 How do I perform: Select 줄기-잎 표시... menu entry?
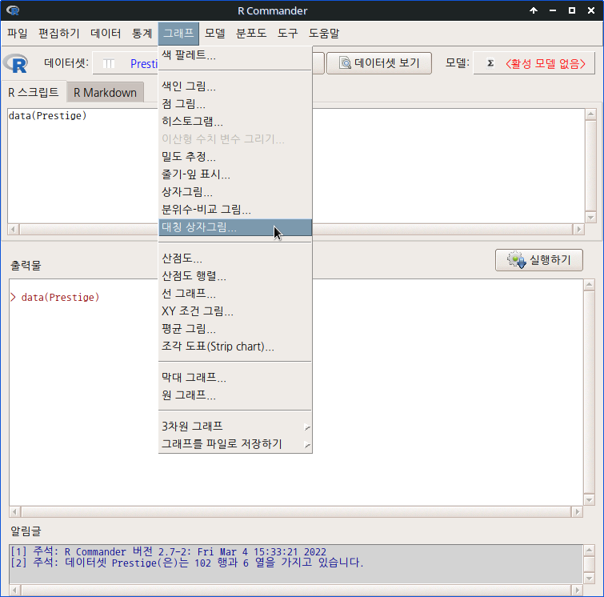click(x=235, y=174)
